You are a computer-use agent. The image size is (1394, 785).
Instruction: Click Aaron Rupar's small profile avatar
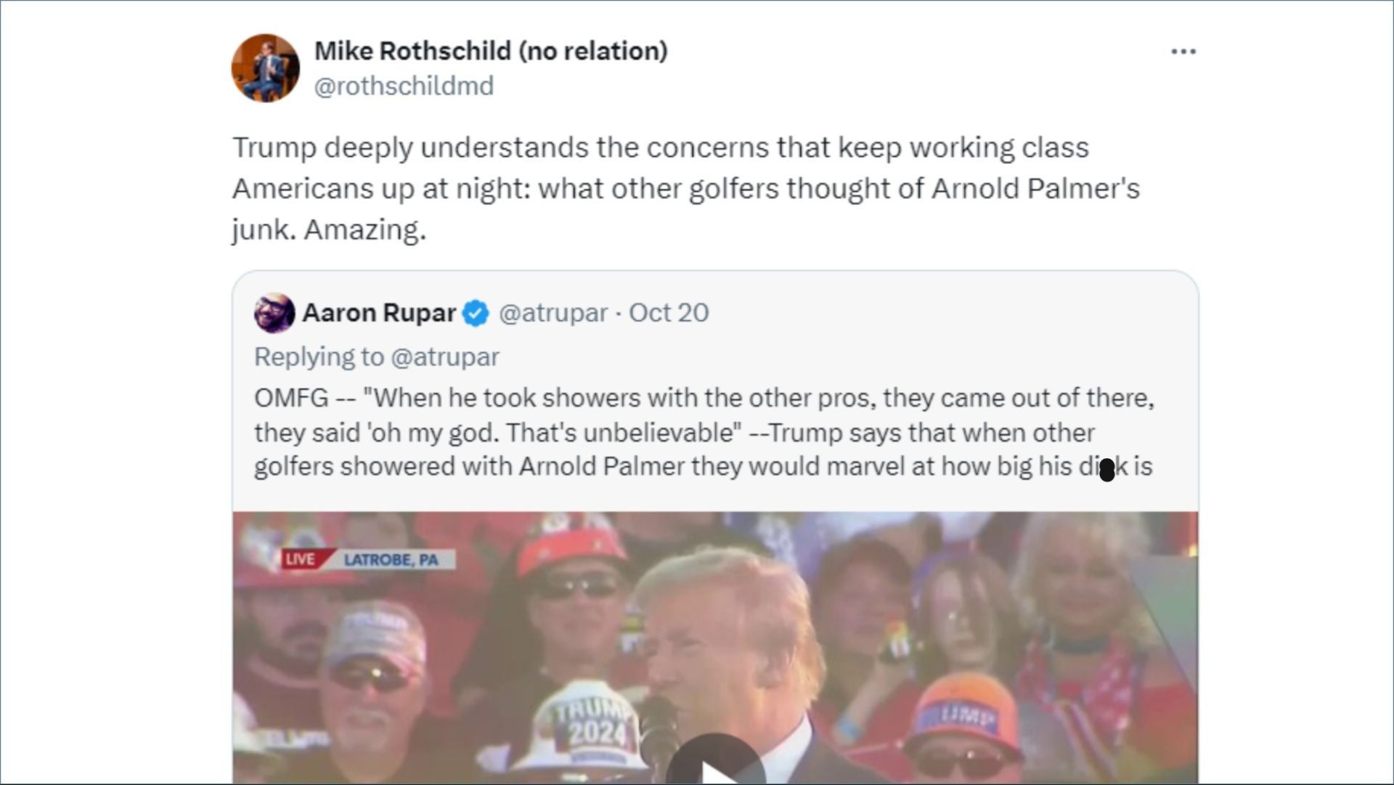coord(274,313)
